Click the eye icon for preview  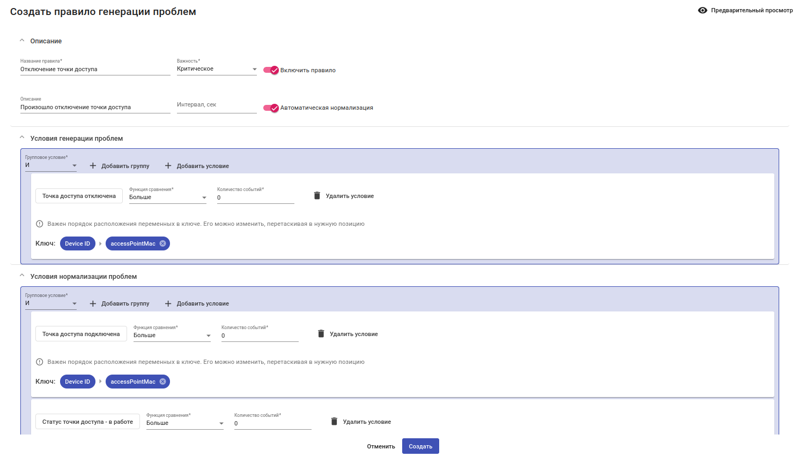pos(702,10)
